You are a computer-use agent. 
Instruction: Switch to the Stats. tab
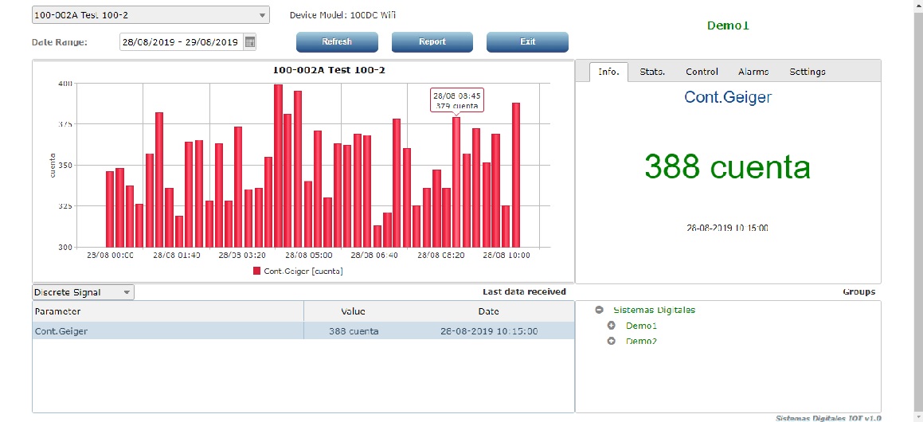pos(652,72)
